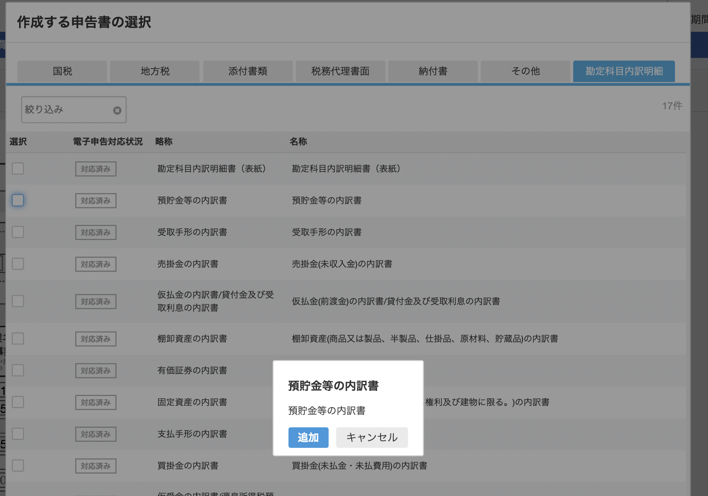708x496 pixels.
Task: Switch to the その他 tab
Action: [525, 71]
